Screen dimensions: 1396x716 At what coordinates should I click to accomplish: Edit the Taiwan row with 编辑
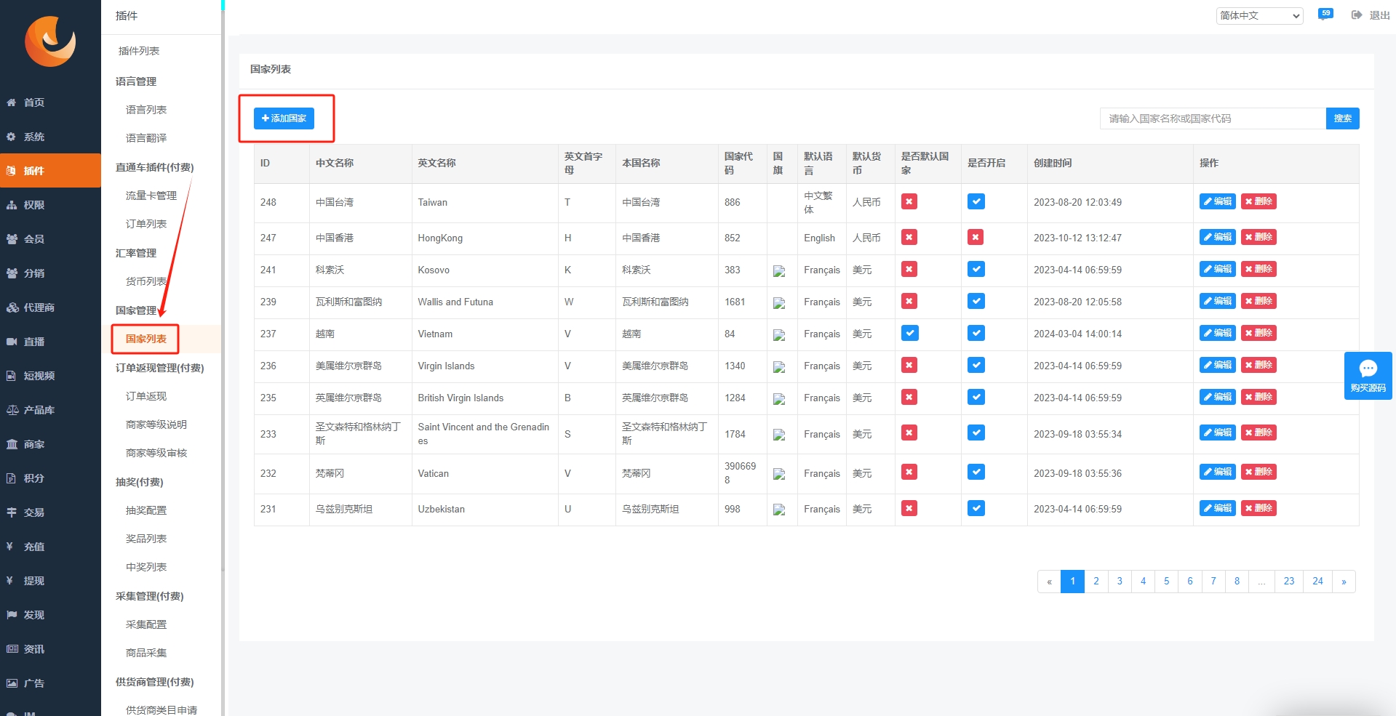point(1217,201)
